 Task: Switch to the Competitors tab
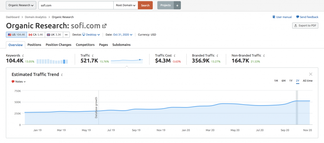tap(85, 45)
